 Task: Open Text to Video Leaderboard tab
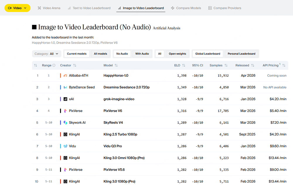click(x=89, y=8)
